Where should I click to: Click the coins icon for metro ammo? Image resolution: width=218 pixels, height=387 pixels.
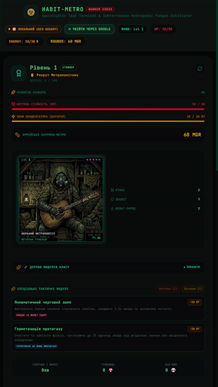point(18,135)
